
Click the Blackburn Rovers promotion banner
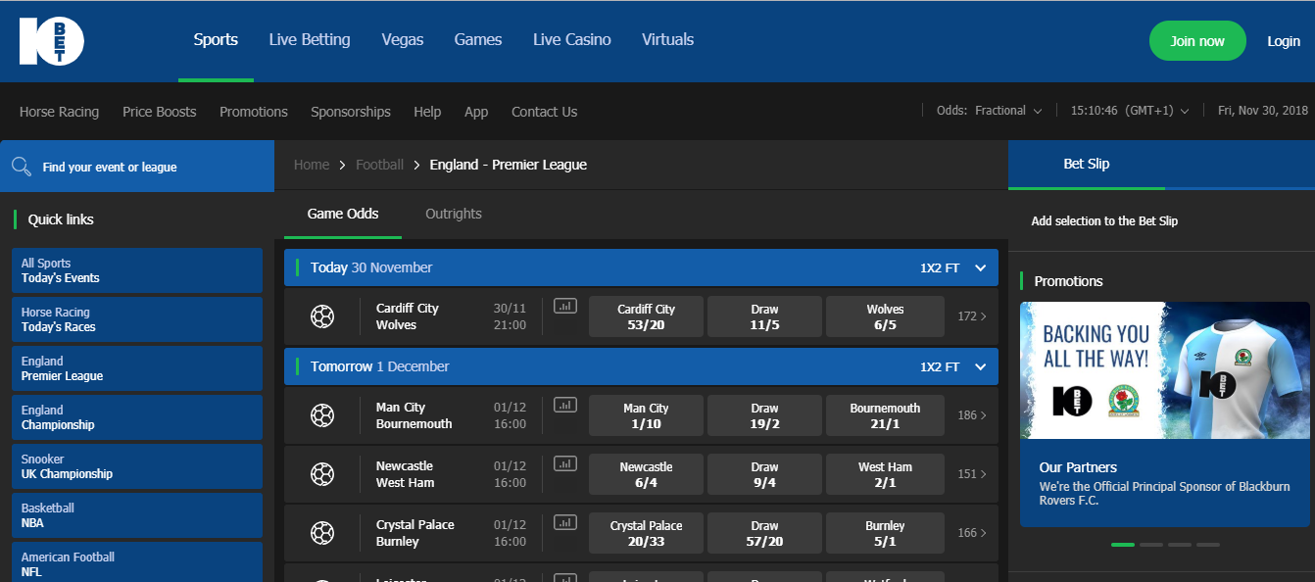(x=1165, y=413)
